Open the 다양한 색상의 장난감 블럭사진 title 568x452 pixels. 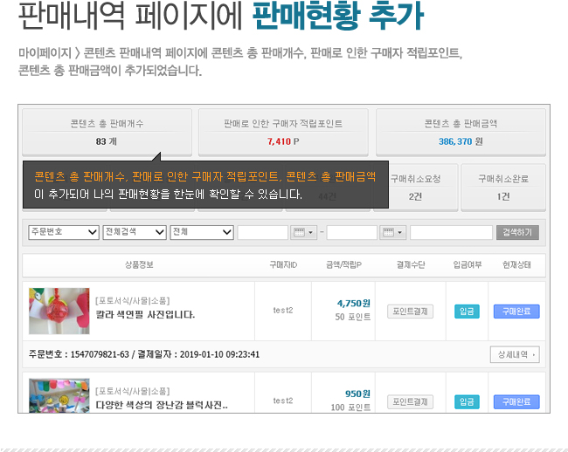[x=162, y=405]
